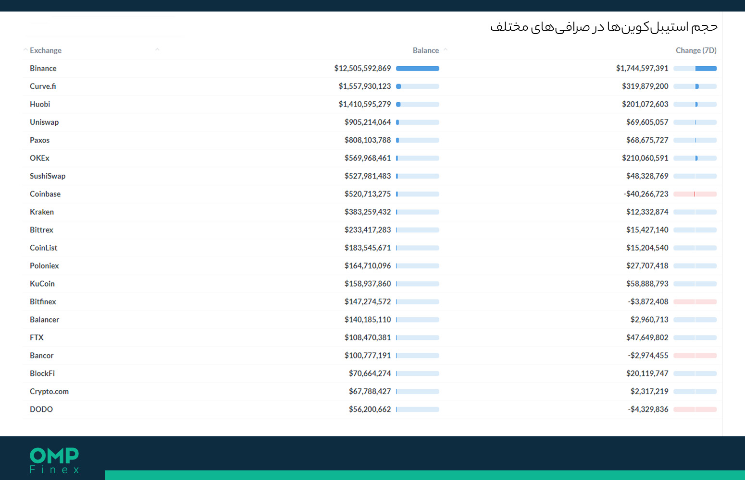Click the red DODO change bar

coord(695,409)
